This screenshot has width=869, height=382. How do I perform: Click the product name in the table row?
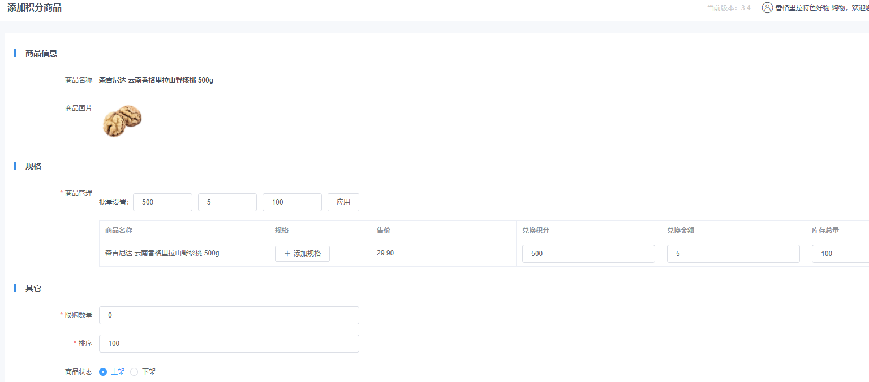pyautogui.click(x=162, y=253)
